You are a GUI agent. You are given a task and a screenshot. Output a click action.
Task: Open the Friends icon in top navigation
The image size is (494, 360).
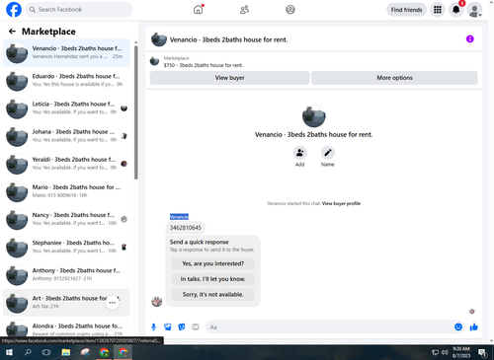pos(244,10)
